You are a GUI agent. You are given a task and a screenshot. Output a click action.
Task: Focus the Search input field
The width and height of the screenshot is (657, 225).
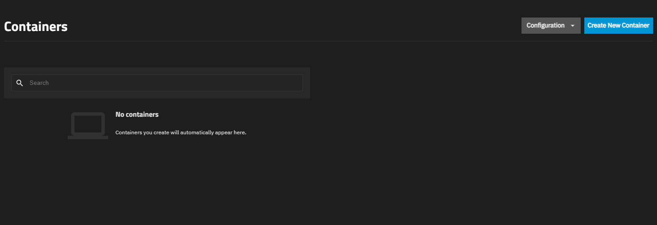[157, 83]
